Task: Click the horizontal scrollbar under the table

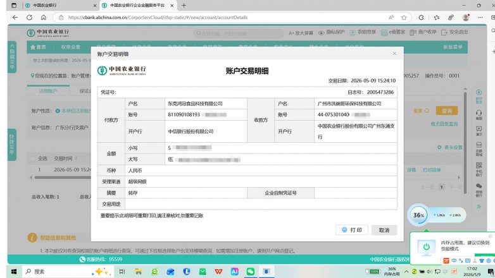Action: [x=63, y=178]
